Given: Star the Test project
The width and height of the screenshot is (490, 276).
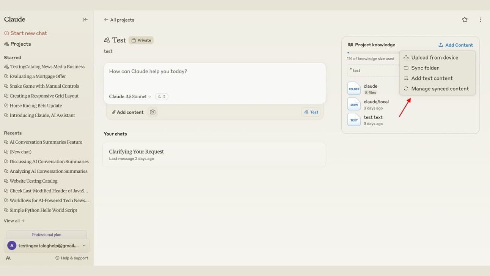Looking at the screenshot, I should [465, 20].
